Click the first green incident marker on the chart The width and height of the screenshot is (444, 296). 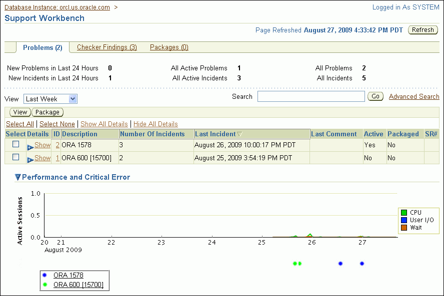pyautogui.click(x=295, y=264)
